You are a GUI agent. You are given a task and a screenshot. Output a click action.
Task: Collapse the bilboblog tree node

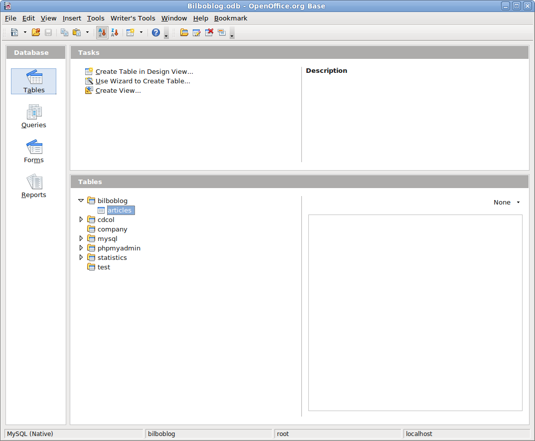[81, 201]
